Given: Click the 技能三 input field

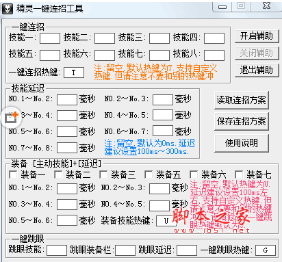Looking at the screenshot, I should [159, 38].
